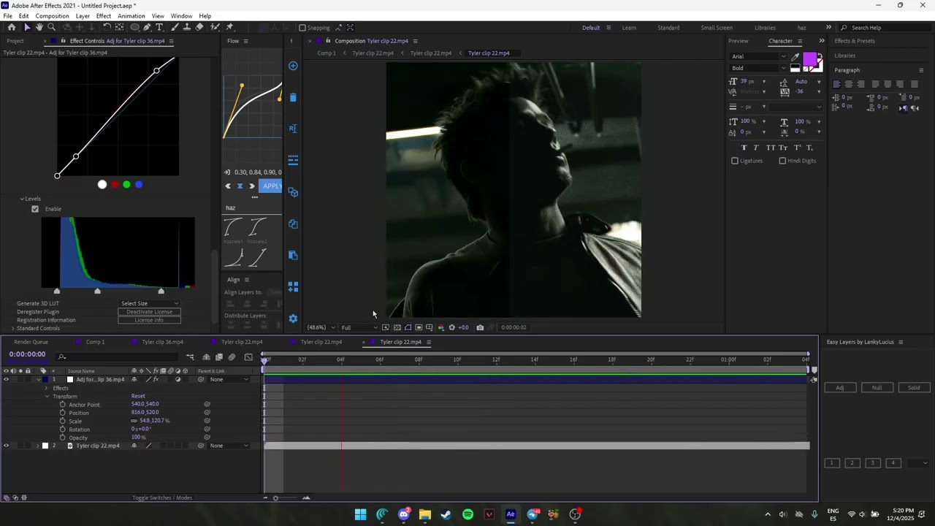This screenshot has height=526, width=935.
Task: Open the blue gear settings icon
Action: tap(293, 319)
